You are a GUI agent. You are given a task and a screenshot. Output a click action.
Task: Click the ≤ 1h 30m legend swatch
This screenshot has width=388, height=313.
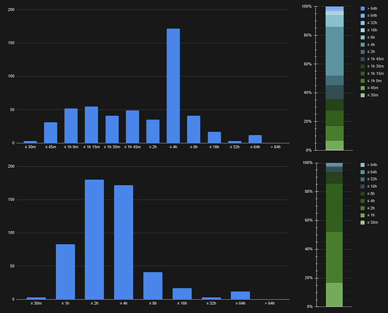pos(363,66)
